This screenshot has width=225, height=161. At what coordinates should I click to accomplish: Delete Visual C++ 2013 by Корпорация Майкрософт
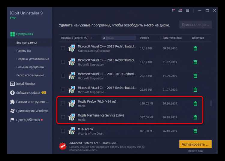point(195,48)
